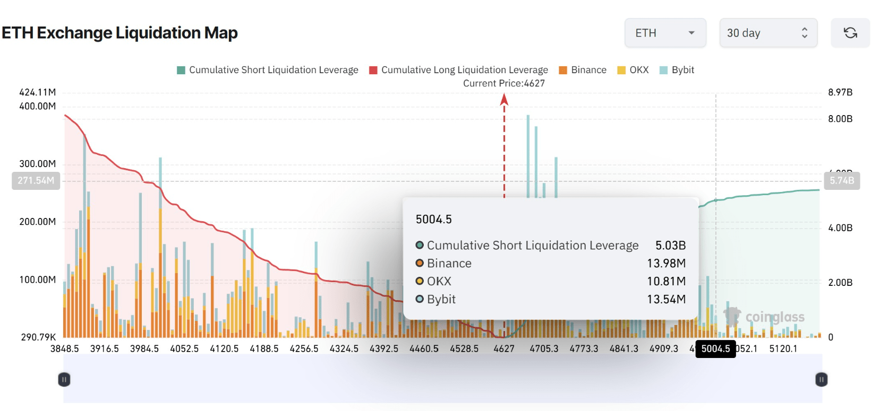Toggle Cumulative Long Liquidation Leverage legend
872x411 pixels.
pos(458,70)
